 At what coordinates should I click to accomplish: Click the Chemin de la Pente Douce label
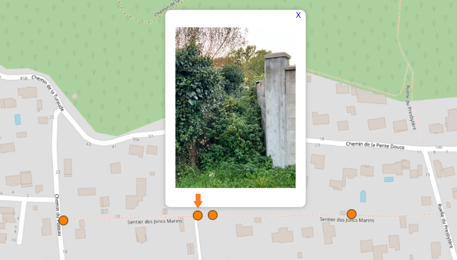tap(375, 146)
